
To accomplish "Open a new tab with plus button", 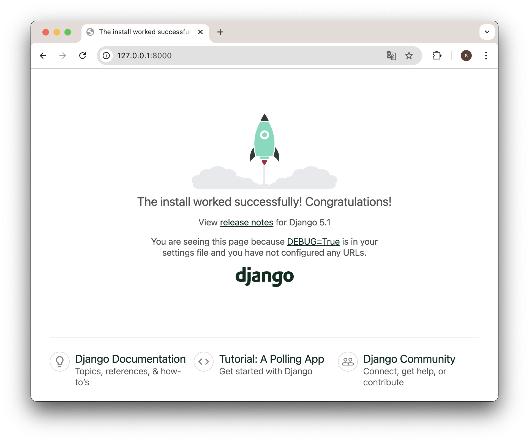I will [220, 32].
